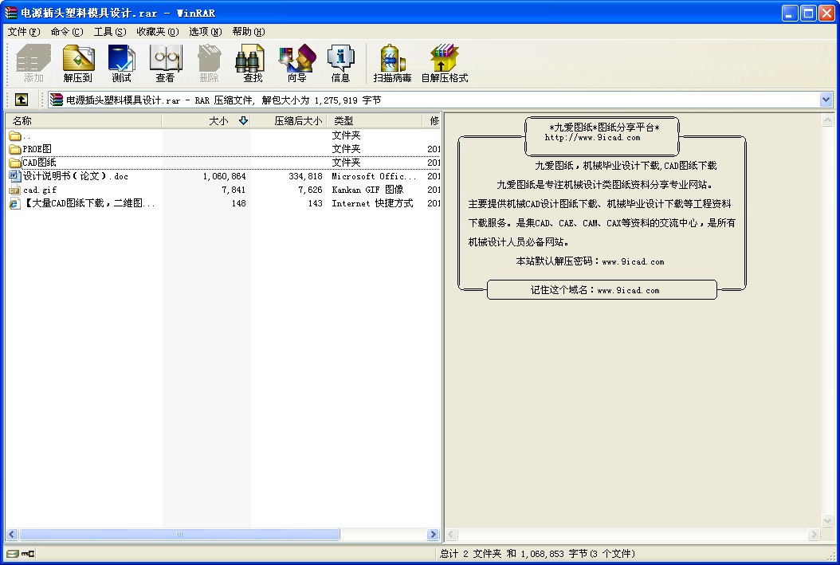Viewport: 840px width, 565px height.
Task: Maximize the WinRAR window
Action: [808, 13]
